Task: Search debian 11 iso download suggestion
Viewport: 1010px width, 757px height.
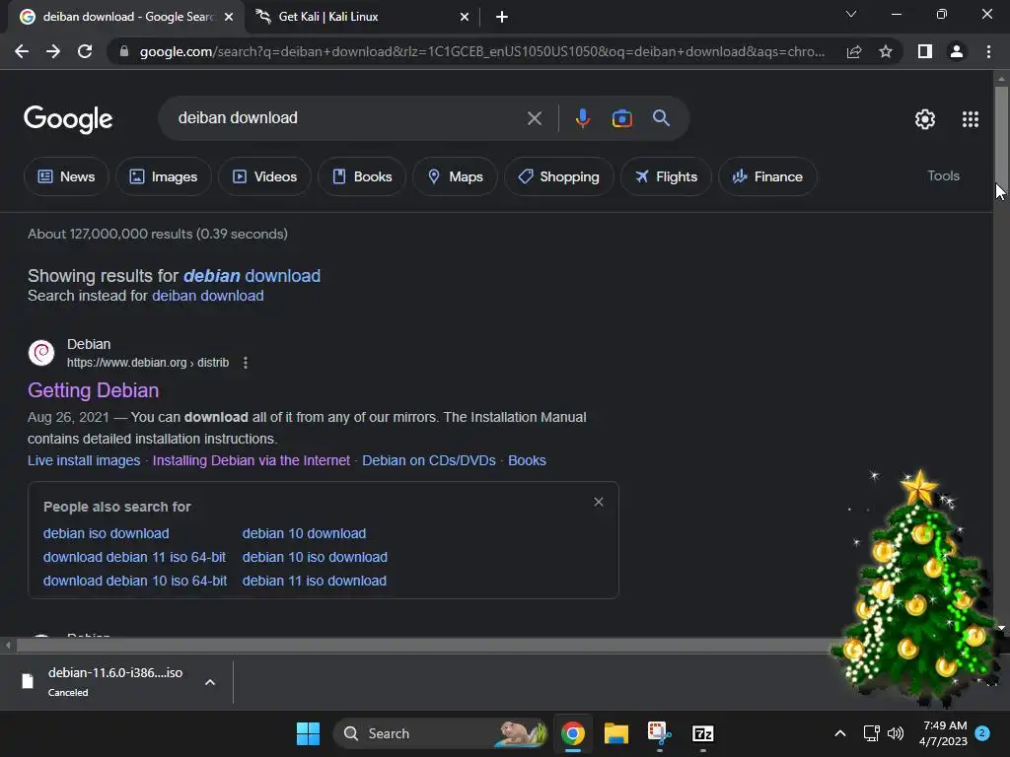Action: pyautogui.click(x=315, y=582)
